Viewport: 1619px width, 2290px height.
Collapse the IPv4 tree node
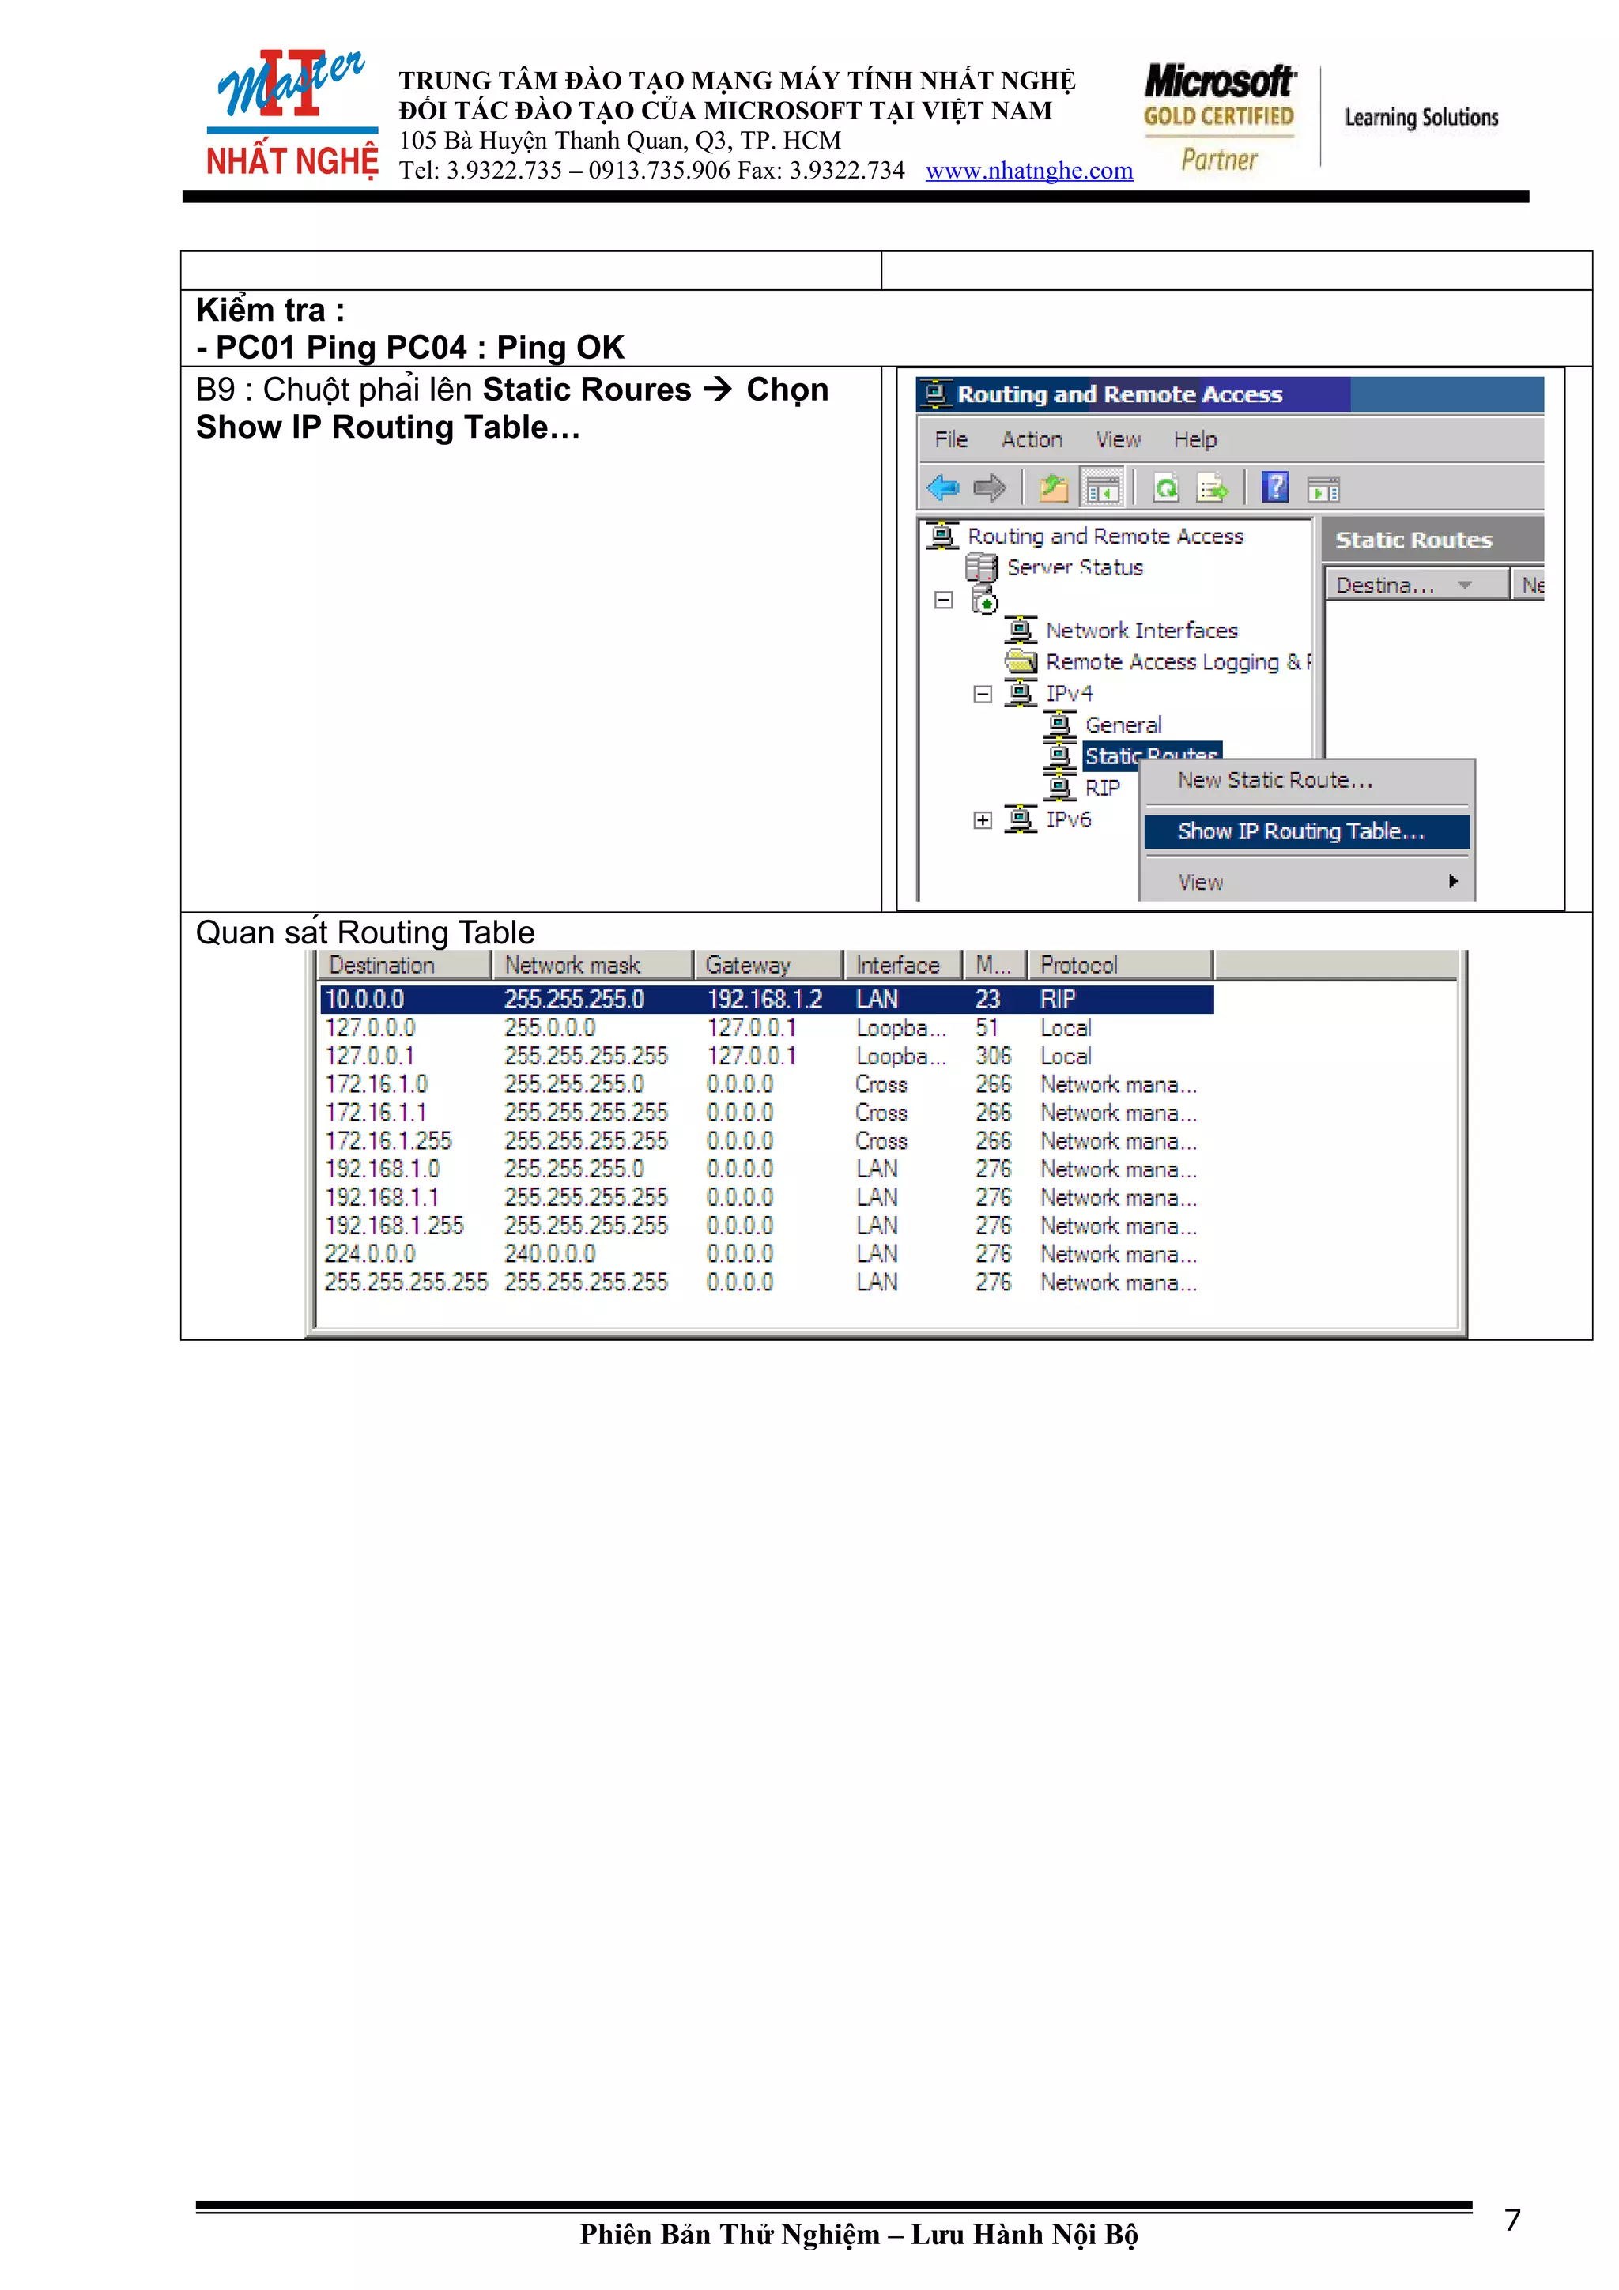[983, 694]
